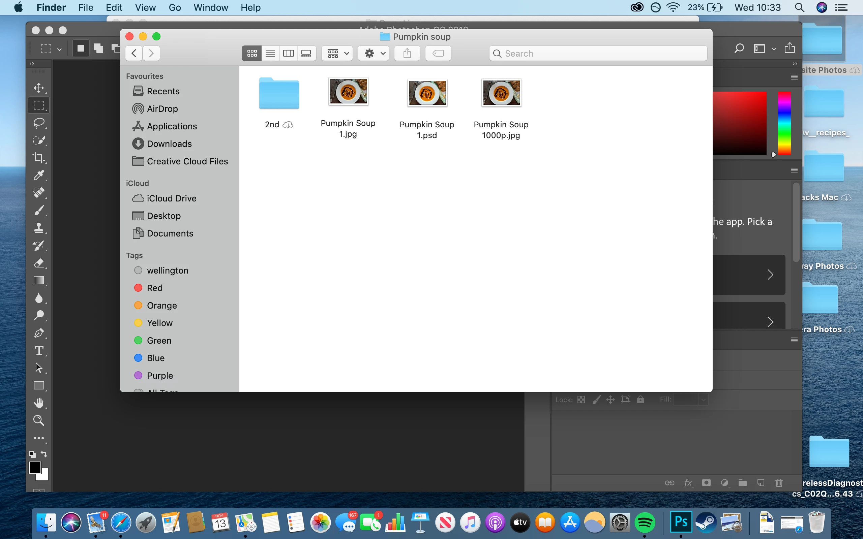
Task: Select the Lasso tool in Photoshop toolbar
Action: (x=38, y=123)
